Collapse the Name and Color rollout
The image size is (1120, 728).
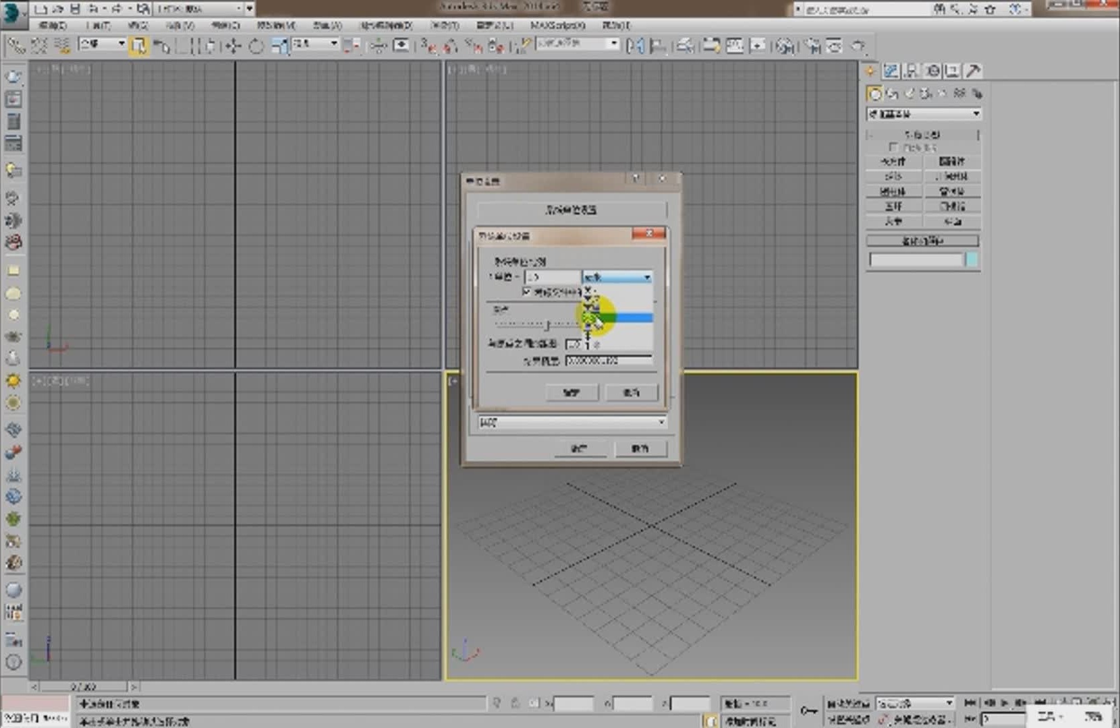coord(923,241)
